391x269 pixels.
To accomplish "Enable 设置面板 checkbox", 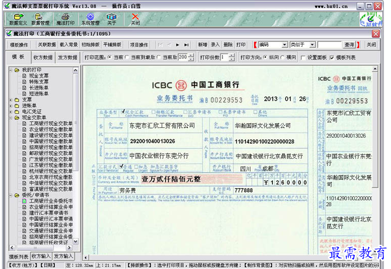I will (303, 58).
